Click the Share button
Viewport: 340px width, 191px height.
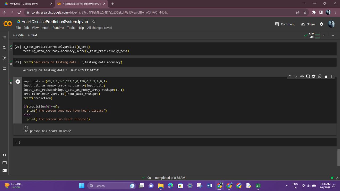point(308,24)
